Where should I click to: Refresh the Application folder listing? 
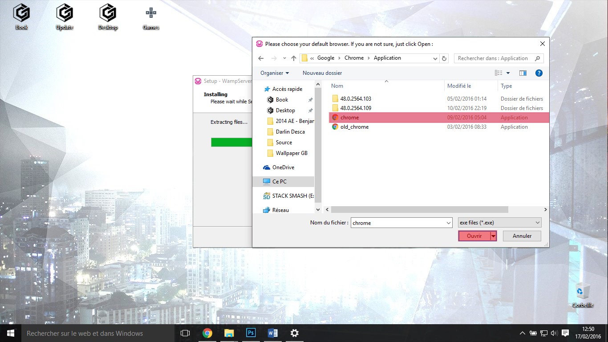[x=444, y=58]
